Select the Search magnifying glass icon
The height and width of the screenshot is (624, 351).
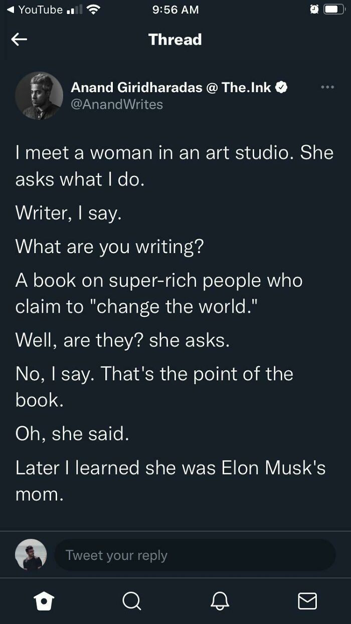click(132, 601)
